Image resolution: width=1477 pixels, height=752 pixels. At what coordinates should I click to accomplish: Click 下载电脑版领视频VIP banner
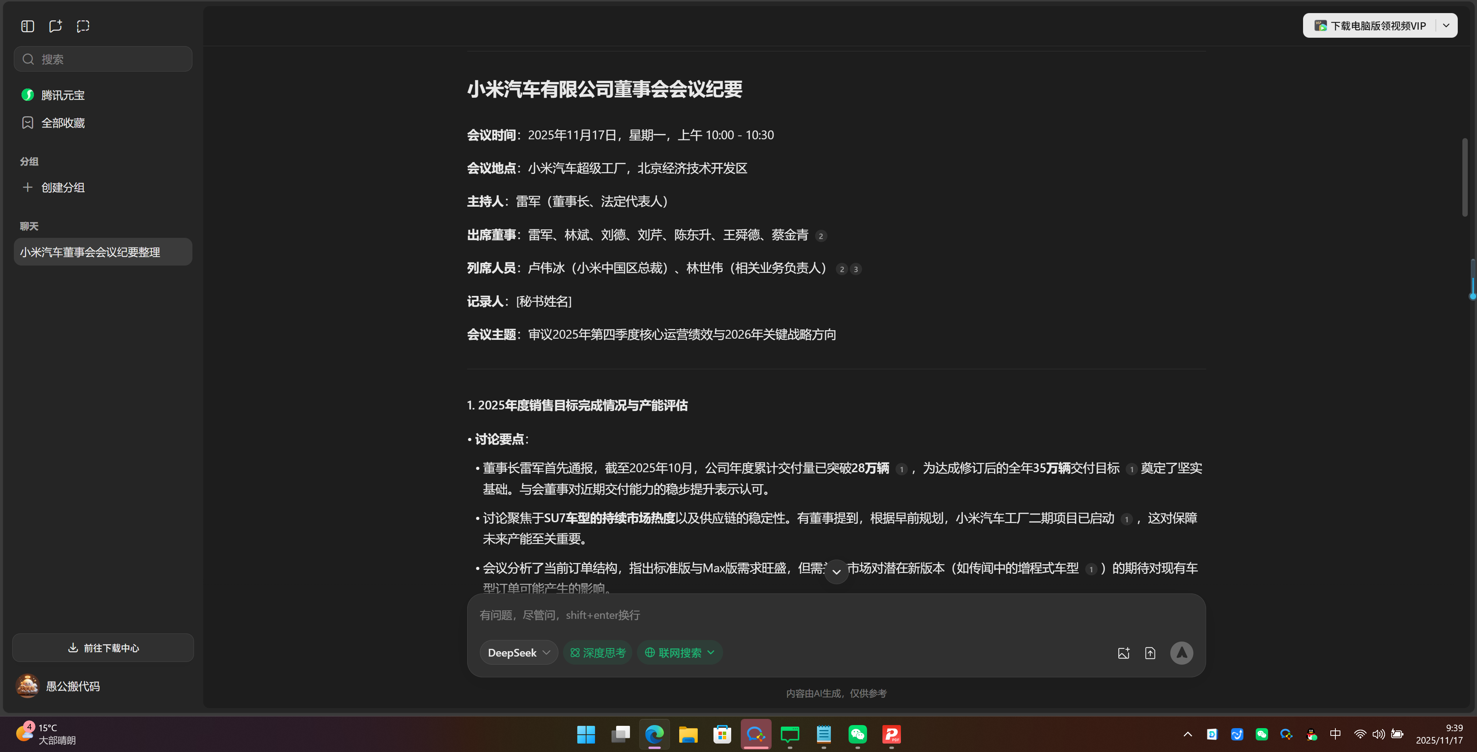tap(1373, 25)
